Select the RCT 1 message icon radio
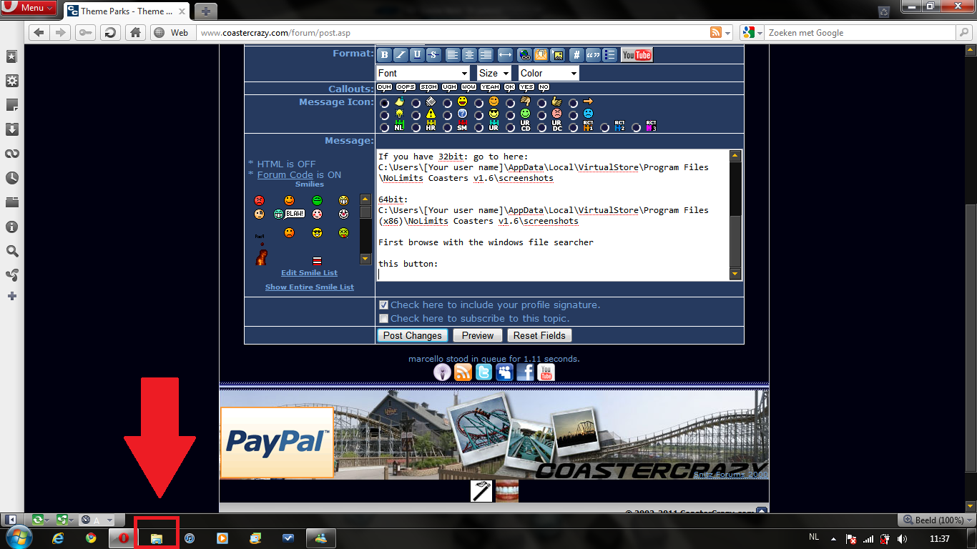This screenshot has width=977, height=549. point(574,128)
